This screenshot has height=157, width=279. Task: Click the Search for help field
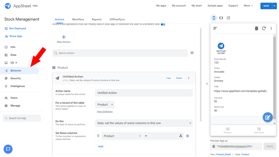[x=22, y=118]
